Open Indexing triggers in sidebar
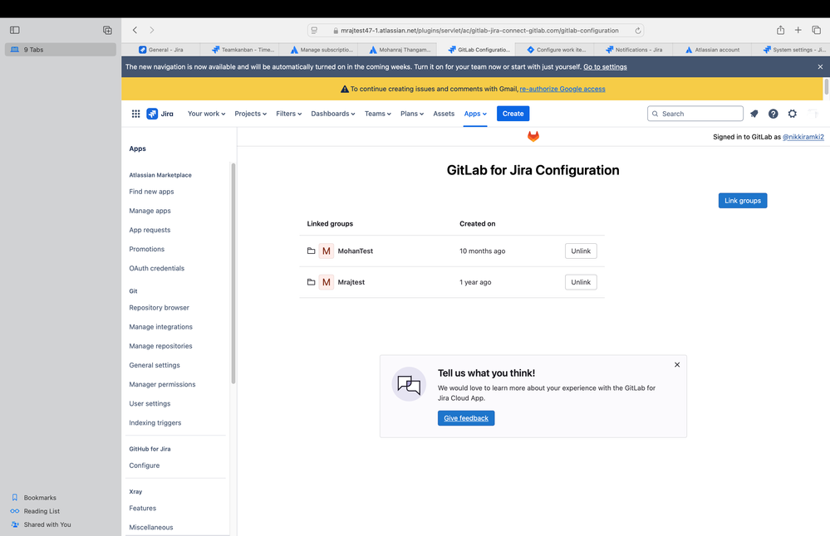 point(155,422)
